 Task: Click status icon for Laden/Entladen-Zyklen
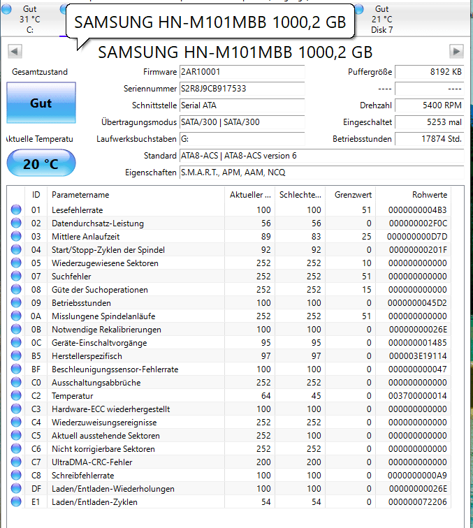pos(16,501)
